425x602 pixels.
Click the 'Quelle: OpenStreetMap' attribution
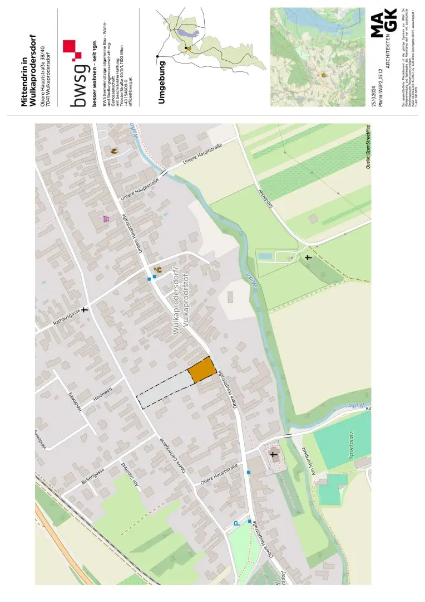point(368,147)
